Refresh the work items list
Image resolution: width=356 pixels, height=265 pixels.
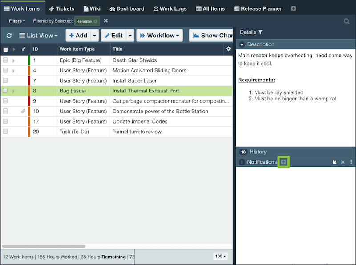[x=9, y=36]
